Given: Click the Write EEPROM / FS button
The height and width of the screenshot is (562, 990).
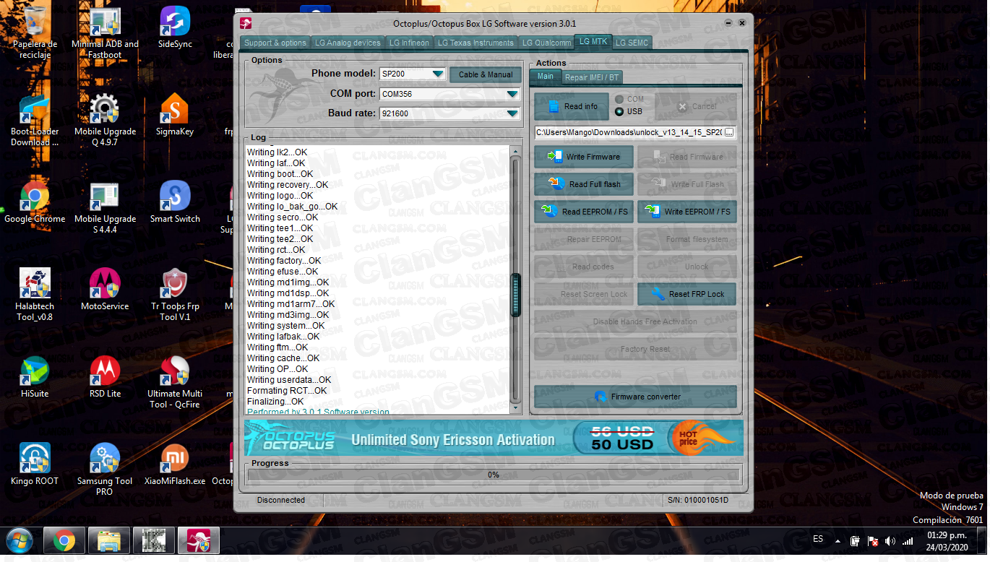Looking at the screenshot, I should coord(687,212).
